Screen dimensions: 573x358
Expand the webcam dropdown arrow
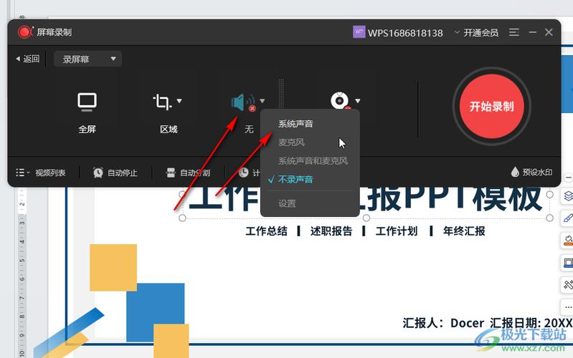coord(357,101)
